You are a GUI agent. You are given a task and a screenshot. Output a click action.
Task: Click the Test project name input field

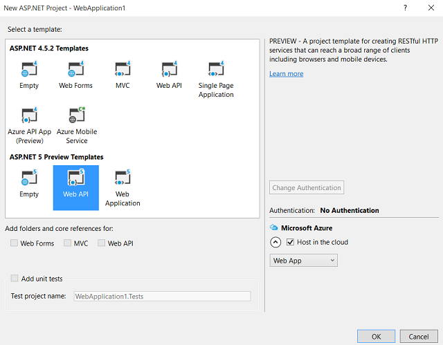point(162,296)
